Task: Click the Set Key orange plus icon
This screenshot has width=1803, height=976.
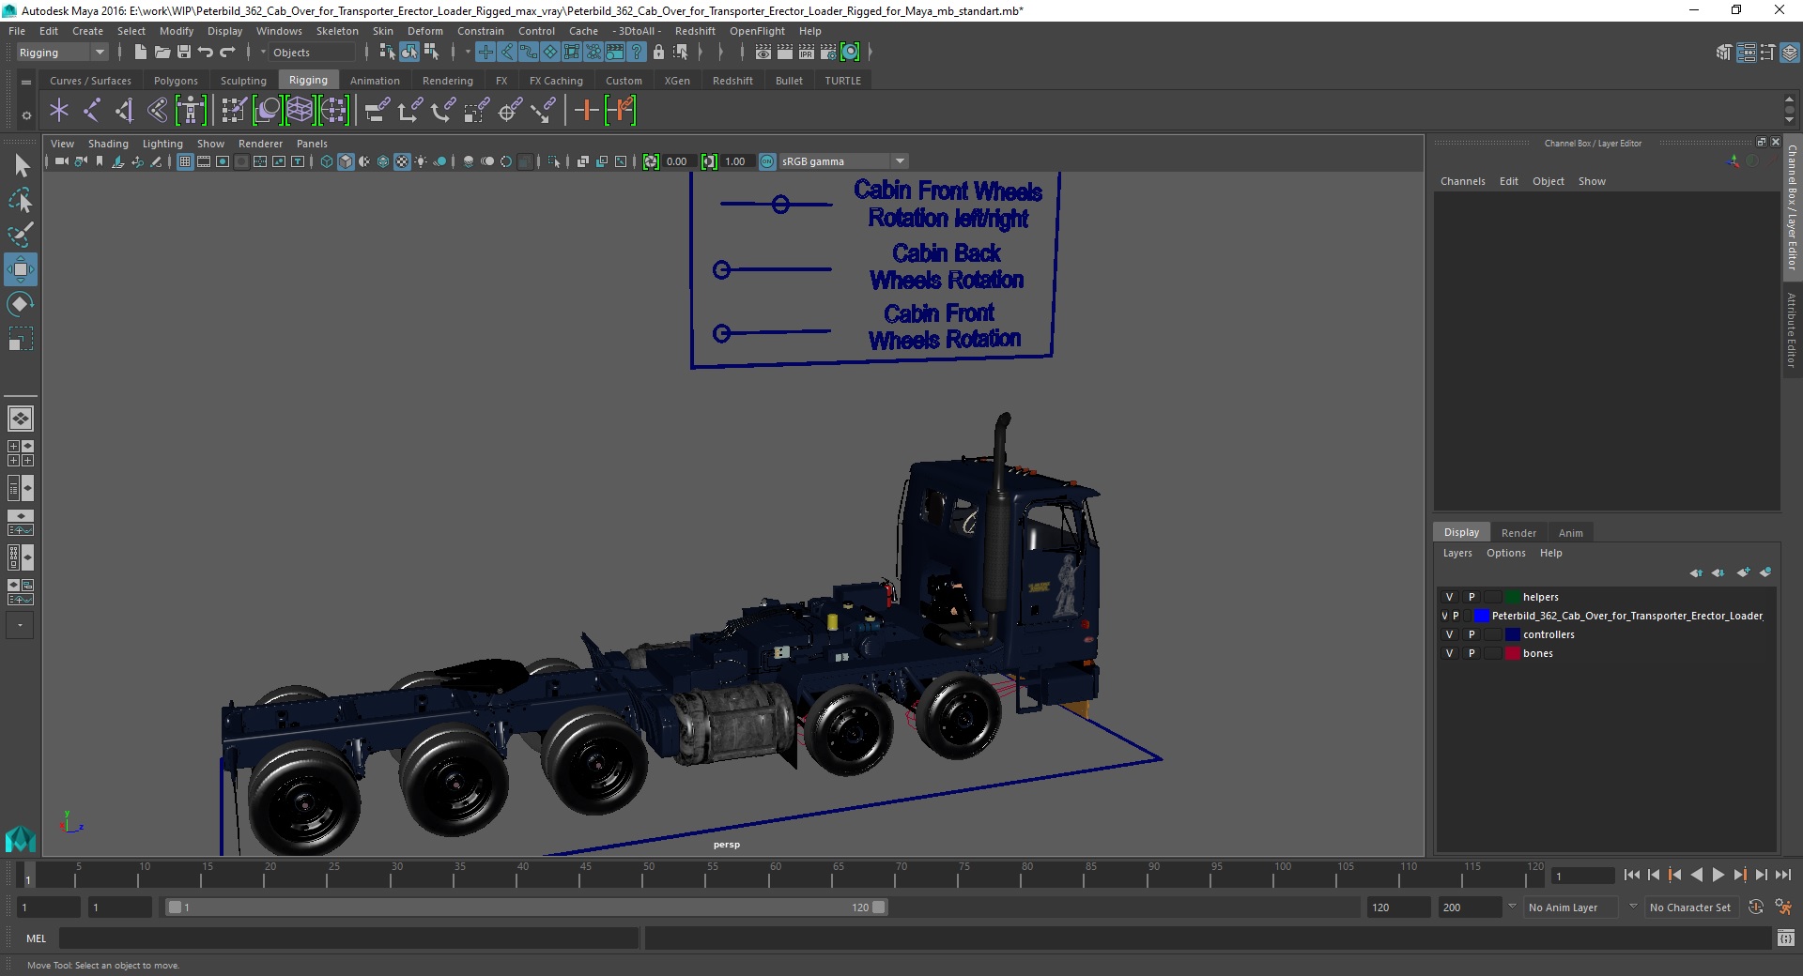Action: click(x=586, y=111)
